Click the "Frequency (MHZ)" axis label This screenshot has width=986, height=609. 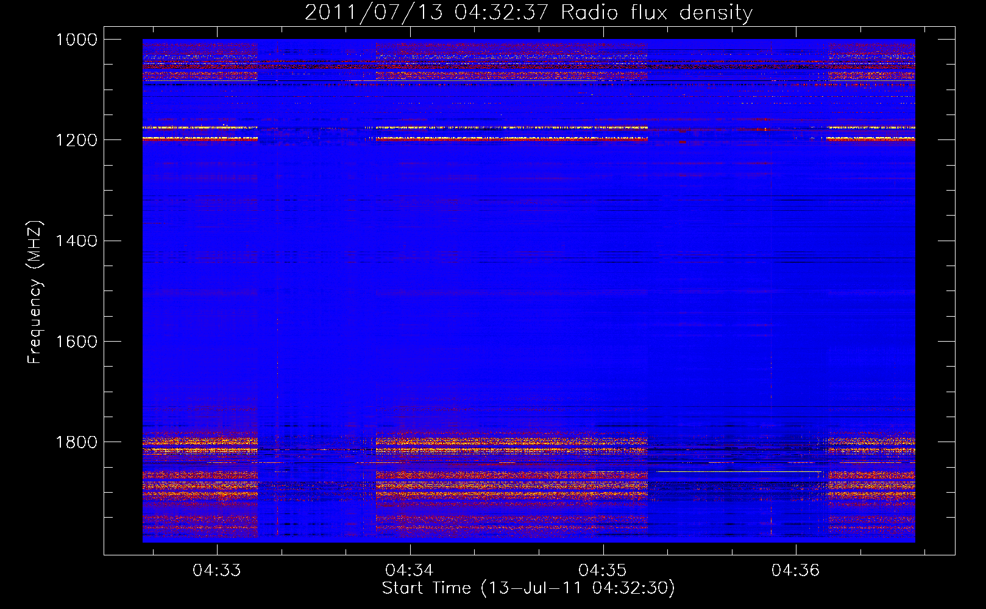pyautogui.click(x=35, y=292)
